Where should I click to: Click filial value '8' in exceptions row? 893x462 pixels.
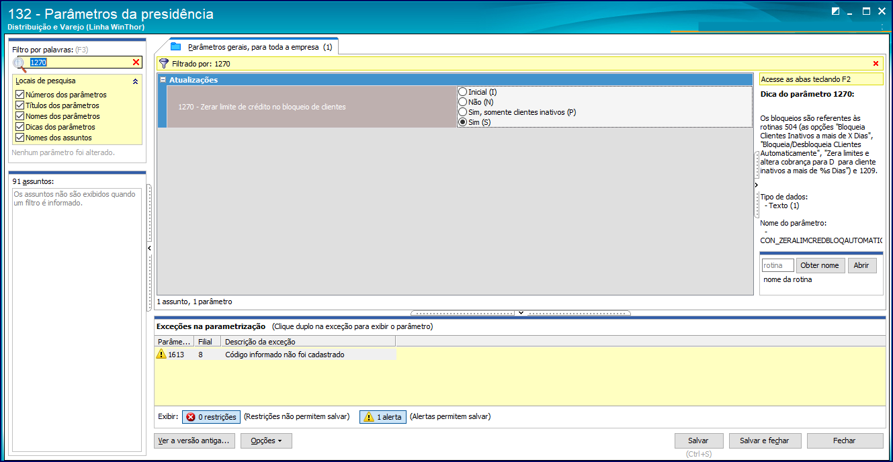[x=200, y=354]
